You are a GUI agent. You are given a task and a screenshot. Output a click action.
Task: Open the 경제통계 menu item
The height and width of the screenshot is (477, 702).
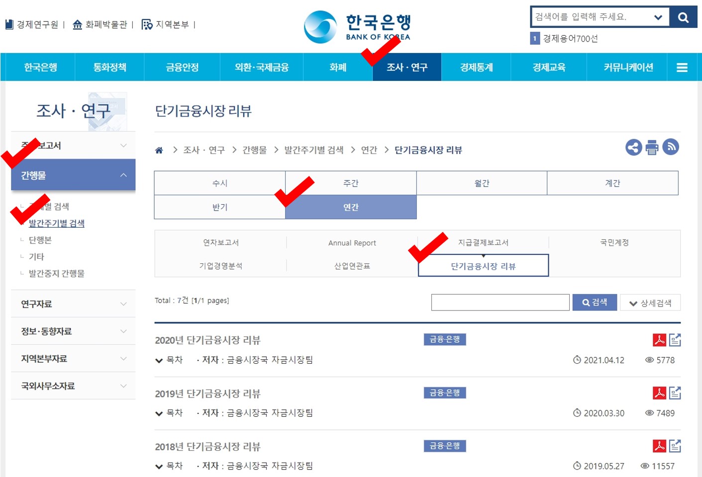click(476, 67)
